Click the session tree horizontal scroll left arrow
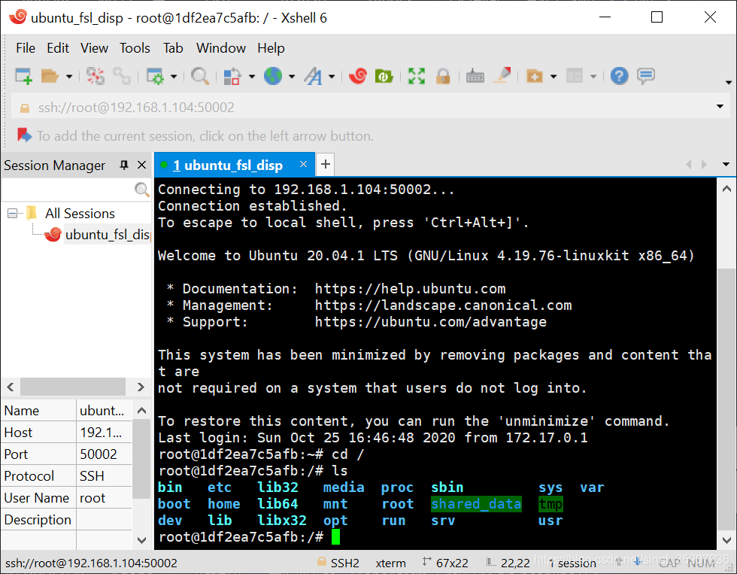737x574 pixels. tap(11, 387)
